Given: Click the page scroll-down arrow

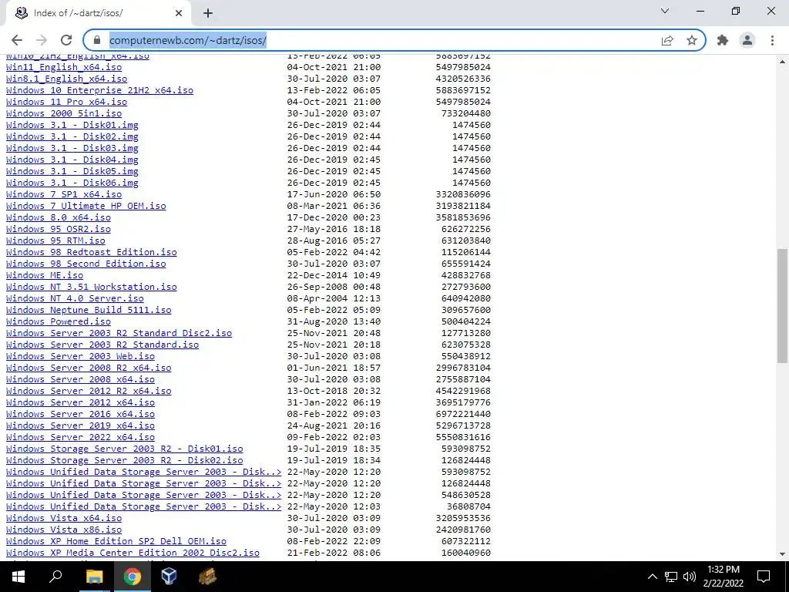Looking at the screenshot, I should tap(783, 555).
